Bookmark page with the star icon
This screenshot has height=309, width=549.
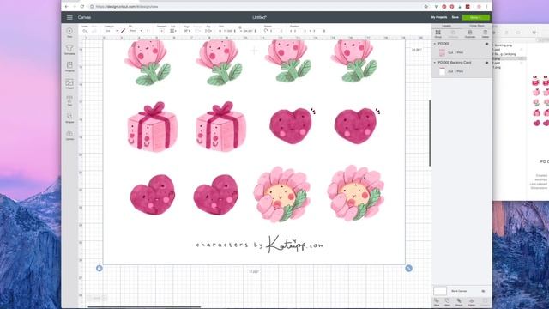pos(426,6)
